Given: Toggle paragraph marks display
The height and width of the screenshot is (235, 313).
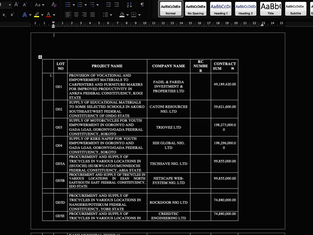Looking at the screenshot, I should coord(142,5).
